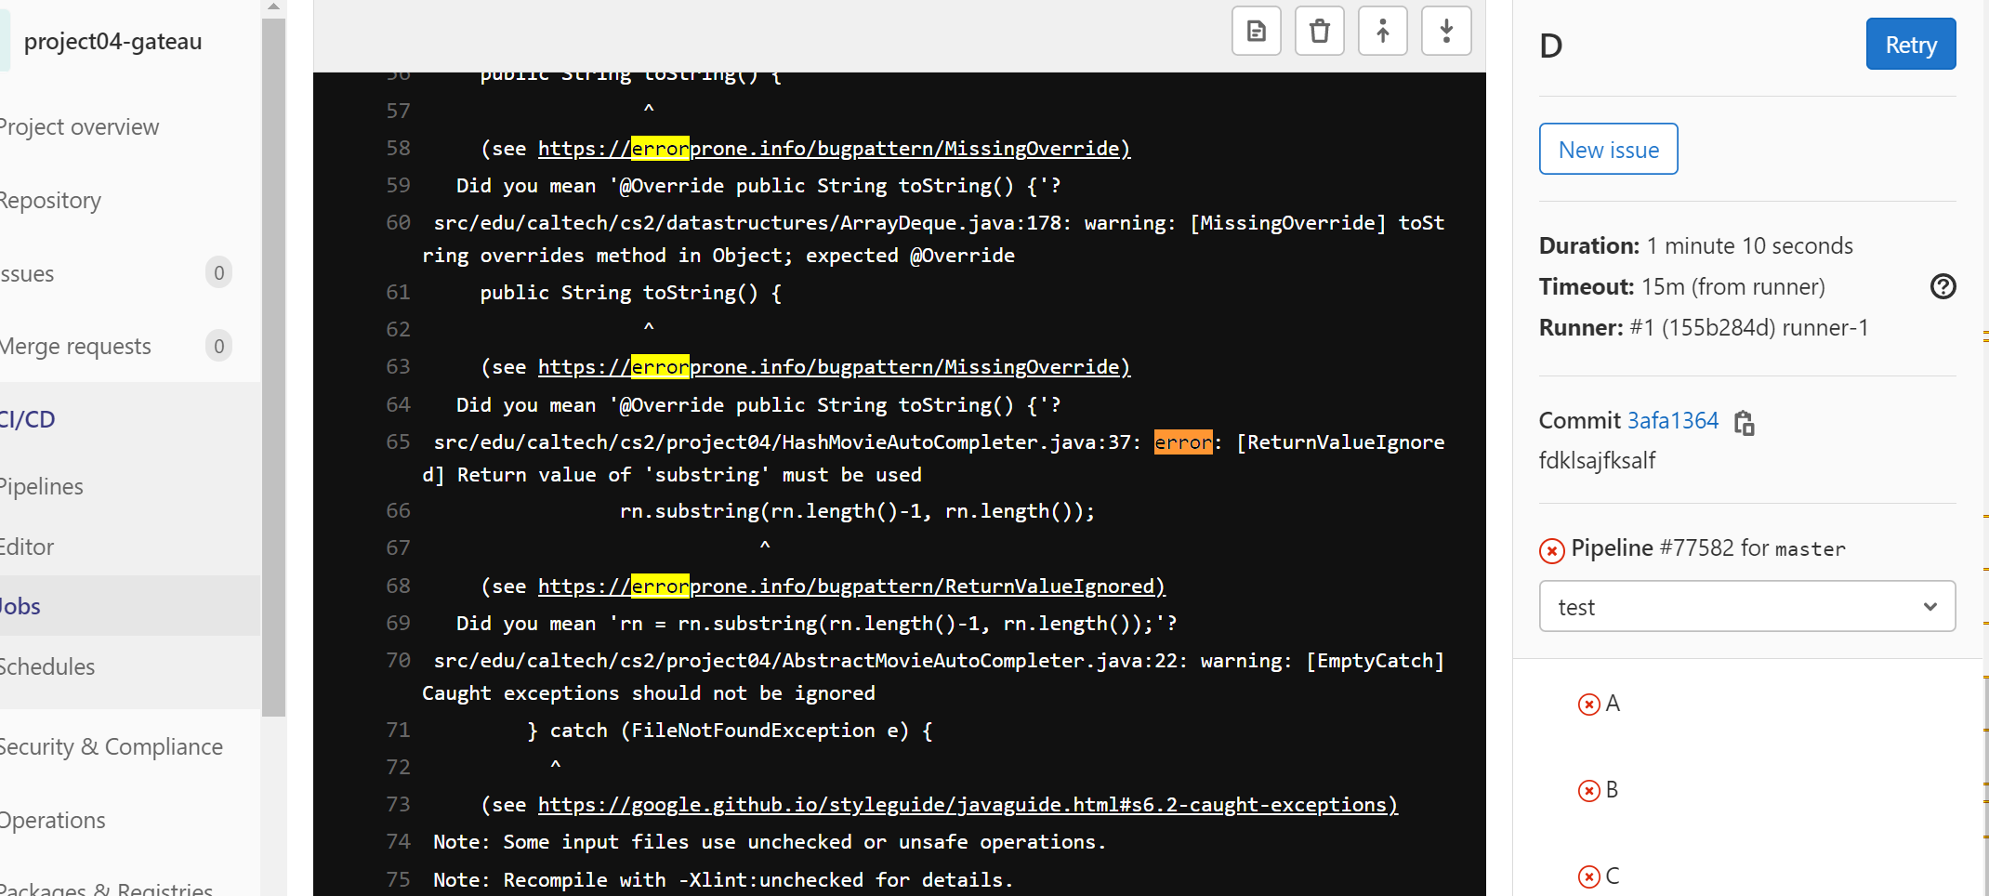Open Pipelines in the CI/CD menu
The image size is (1989, 896).
click(x=42, y=487)
